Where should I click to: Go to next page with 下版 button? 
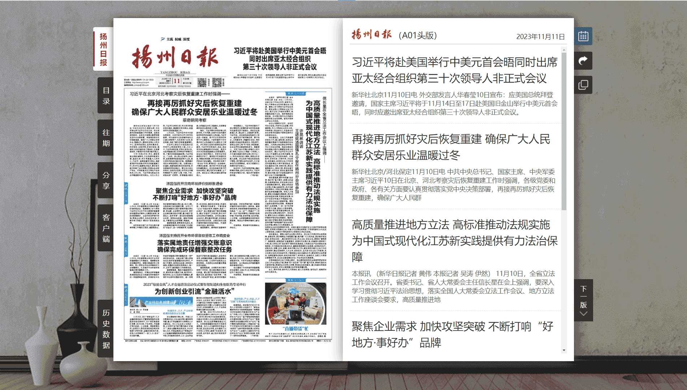(x=583, y=300)
